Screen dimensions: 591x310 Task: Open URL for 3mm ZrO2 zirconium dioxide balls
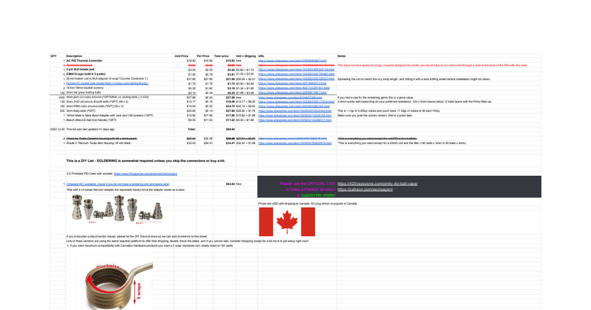[296, 101]
